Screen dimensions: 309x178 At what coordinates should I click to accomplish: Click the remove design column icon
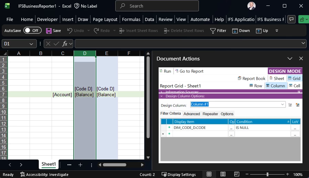pyautogui.click(x=298, y=105)
